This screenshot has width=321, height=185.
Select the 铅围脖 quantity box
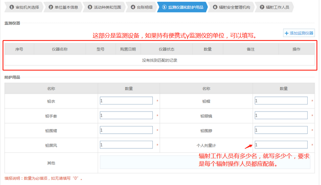(x=281, y=130)
